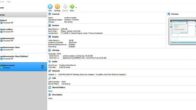Collapse the New group header
The image size is (196, 110).
[24, 15]
